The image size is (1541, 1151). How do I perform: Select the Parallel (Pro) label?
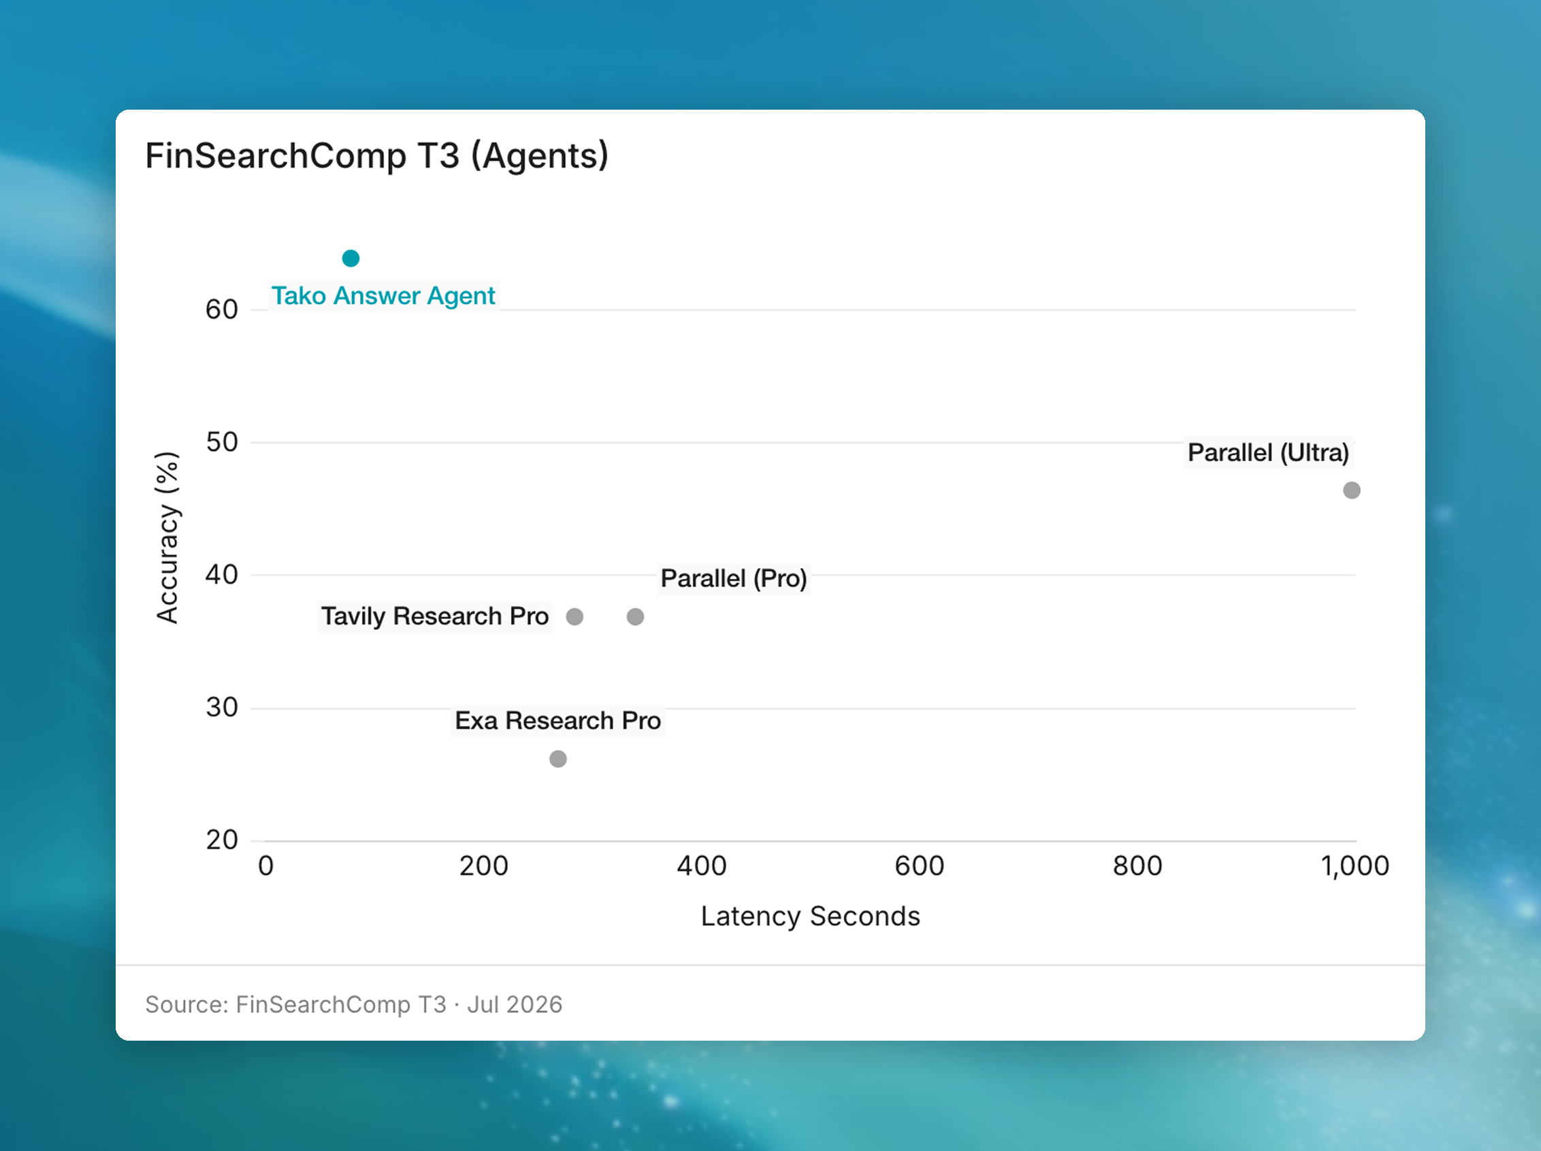click(733, 578)
